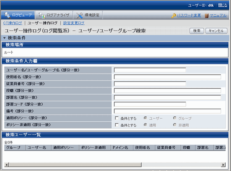This screenshot has height=171, width=231.
Task: Click the Log Analyzer tab icon
Action: pos(42,16)
